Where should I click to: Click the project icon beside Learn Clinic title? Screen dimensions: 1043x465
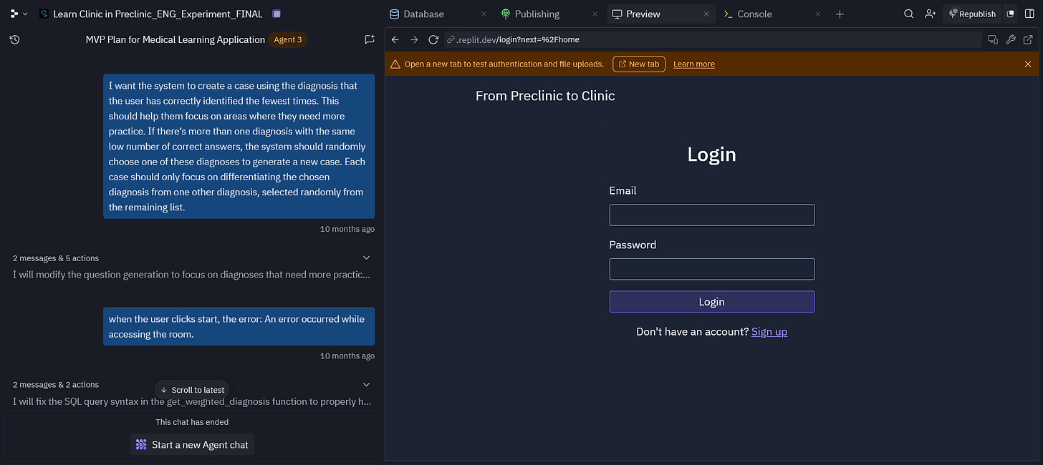coord(44,14)
